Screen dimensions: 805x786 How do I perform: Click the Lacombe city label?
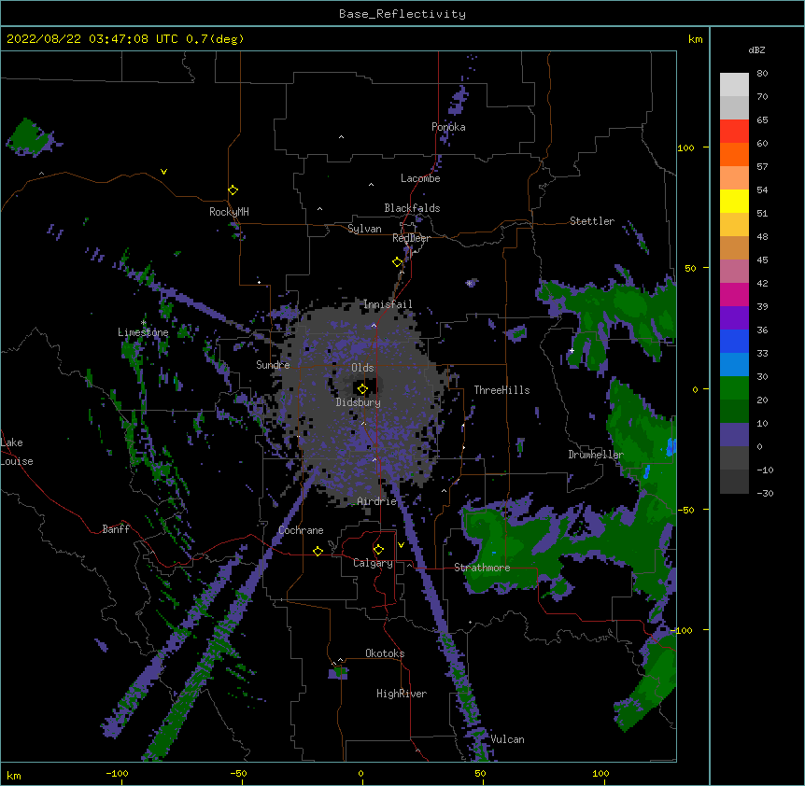click(420, 178)
